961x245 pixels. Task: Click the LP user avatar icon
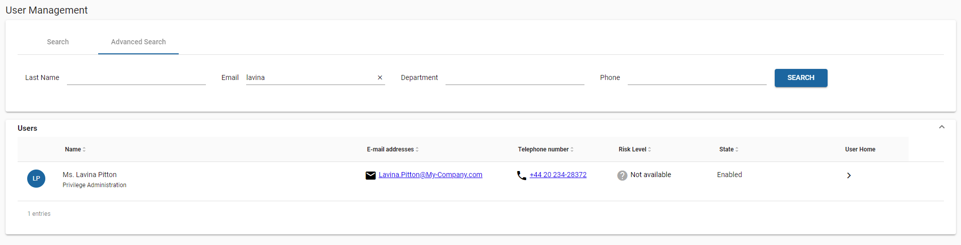coord(36,179)
